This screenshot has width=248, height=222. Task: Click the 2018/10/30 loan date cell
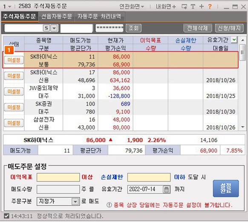pos(221,111)
